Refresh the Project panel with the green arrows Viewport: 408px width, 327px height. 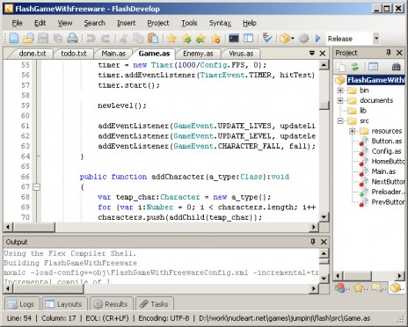coord(355,67)
